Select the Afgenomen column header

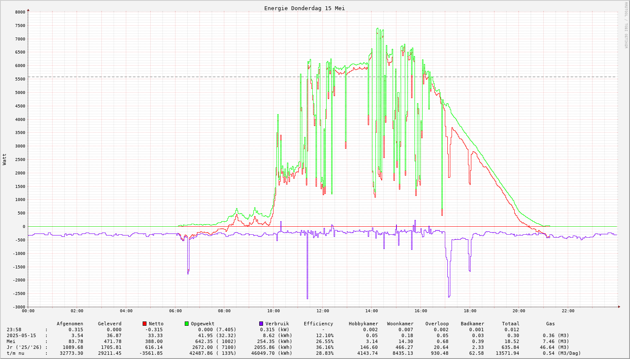[70, 324]
